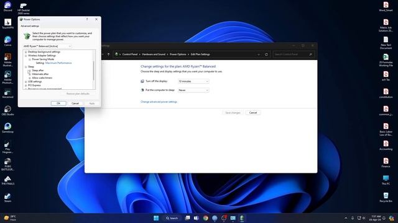The height and width of the screenshot is (223, 398).
Task: Open Google Chrome from the taskbar
Action: coord(206,218)
